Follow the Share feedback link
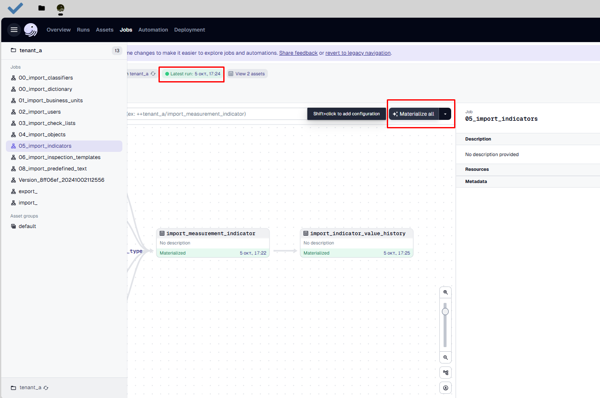Viewport: 600px width, 398px height. click(298, 53)
